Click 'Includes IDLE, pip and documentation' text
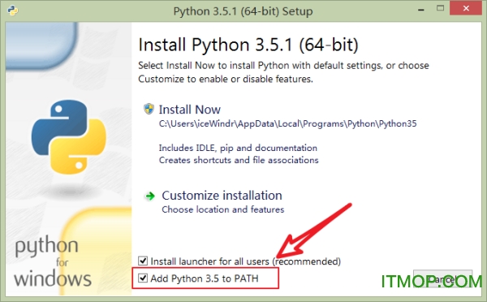Viewport: 487px width, 302px height. (x=238, y=148)
